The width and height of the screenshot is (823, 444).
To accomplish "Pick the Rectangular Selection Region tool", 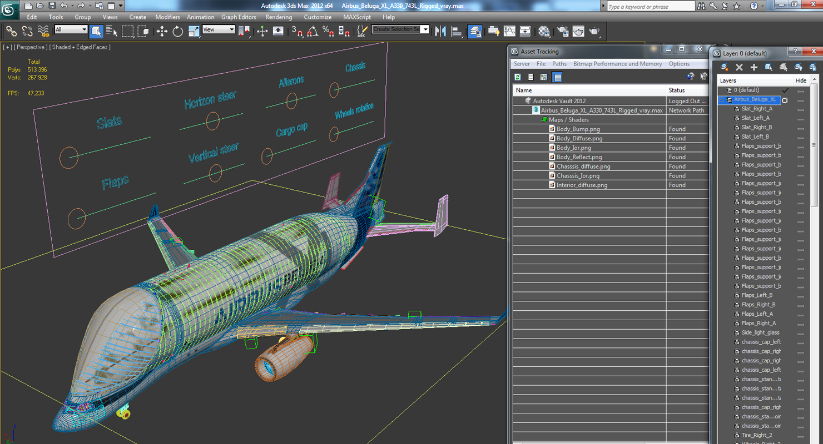I will tap(127, 32).
